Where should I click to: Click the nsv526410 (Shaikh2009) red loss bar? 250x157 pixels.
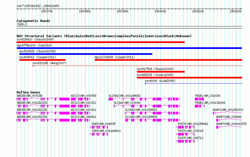(x=101, y=42)
